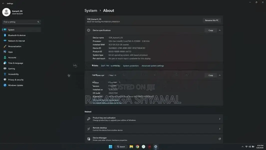The width and height of the screenshot is (266, 150).
Task: Click the key icon for Product key
Action: [89, 119]
